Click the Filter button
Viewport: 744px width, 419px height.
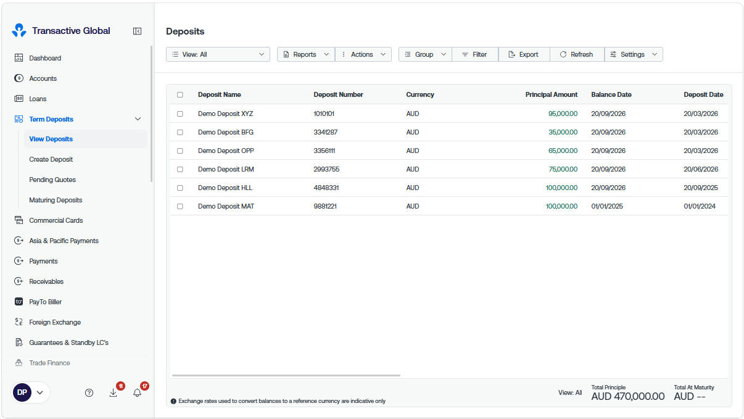coord(475,54)
